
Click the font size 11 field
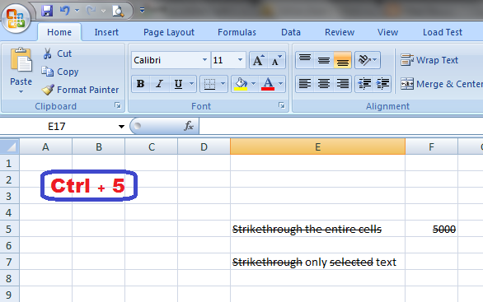pos(223,60)
